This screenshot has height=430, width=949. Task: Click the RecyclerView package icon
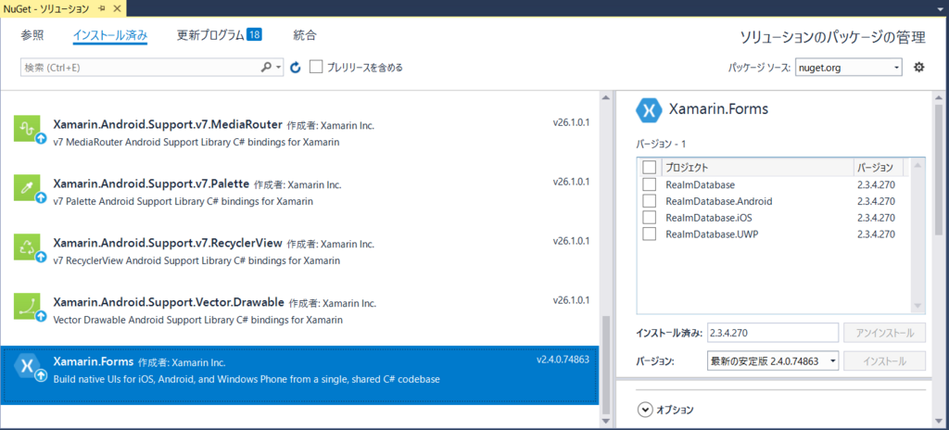pos(27,247)
